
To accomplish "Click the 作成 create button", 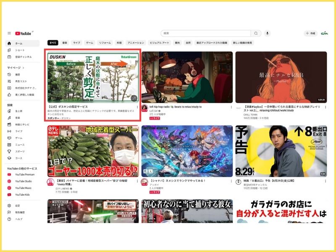I will tap(310, 33).
